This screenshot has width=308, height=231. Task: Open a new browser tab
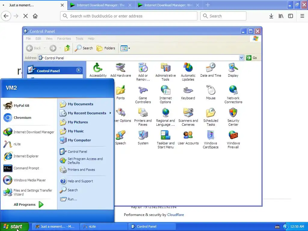(208, 5)
